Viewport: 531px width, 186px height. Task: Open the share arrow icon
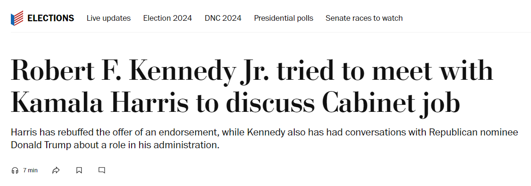pyautogui.click(x=56, y=170)
